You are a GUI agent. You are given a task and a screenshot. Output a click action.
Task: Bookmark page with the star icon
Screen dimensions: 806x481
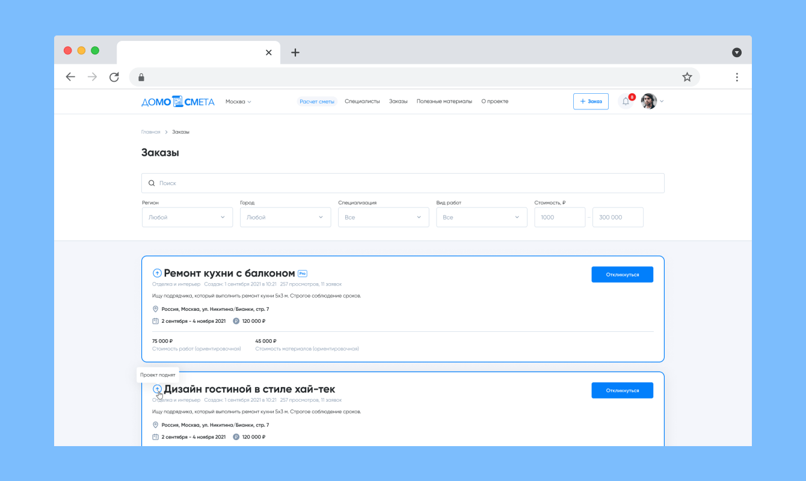(687, 77)
